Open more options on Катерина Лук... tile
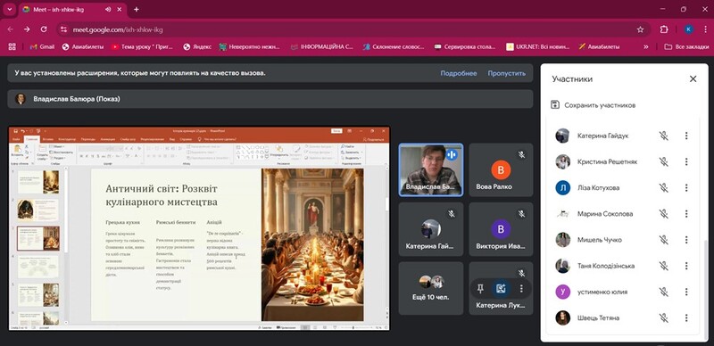 click(521, 288)
